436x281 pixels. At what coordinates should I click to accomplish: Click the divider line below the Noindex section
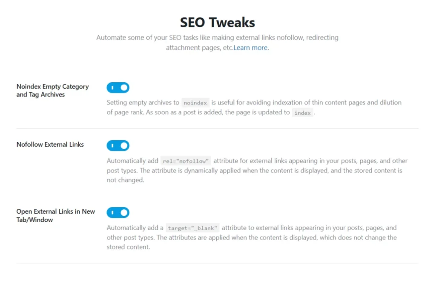217,129
